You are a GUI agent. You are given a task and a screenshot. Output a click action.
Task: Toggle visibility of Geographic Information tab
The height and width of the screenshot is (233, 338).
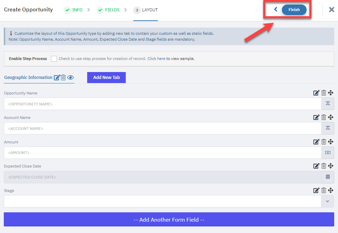pos(71,78)
